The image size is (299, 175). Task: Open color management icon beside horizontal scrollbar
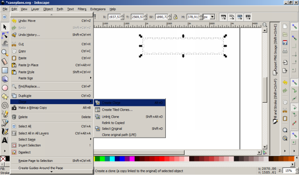click(265, 152)
